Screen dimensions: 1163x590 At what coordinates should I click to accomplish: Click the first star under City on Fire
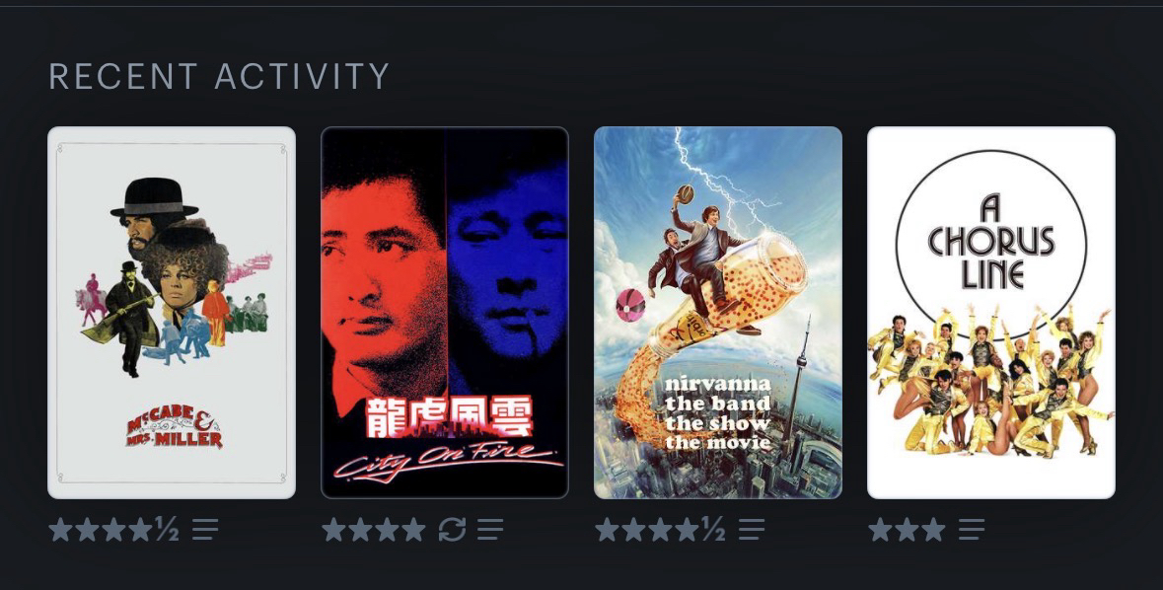click(334, 529)
